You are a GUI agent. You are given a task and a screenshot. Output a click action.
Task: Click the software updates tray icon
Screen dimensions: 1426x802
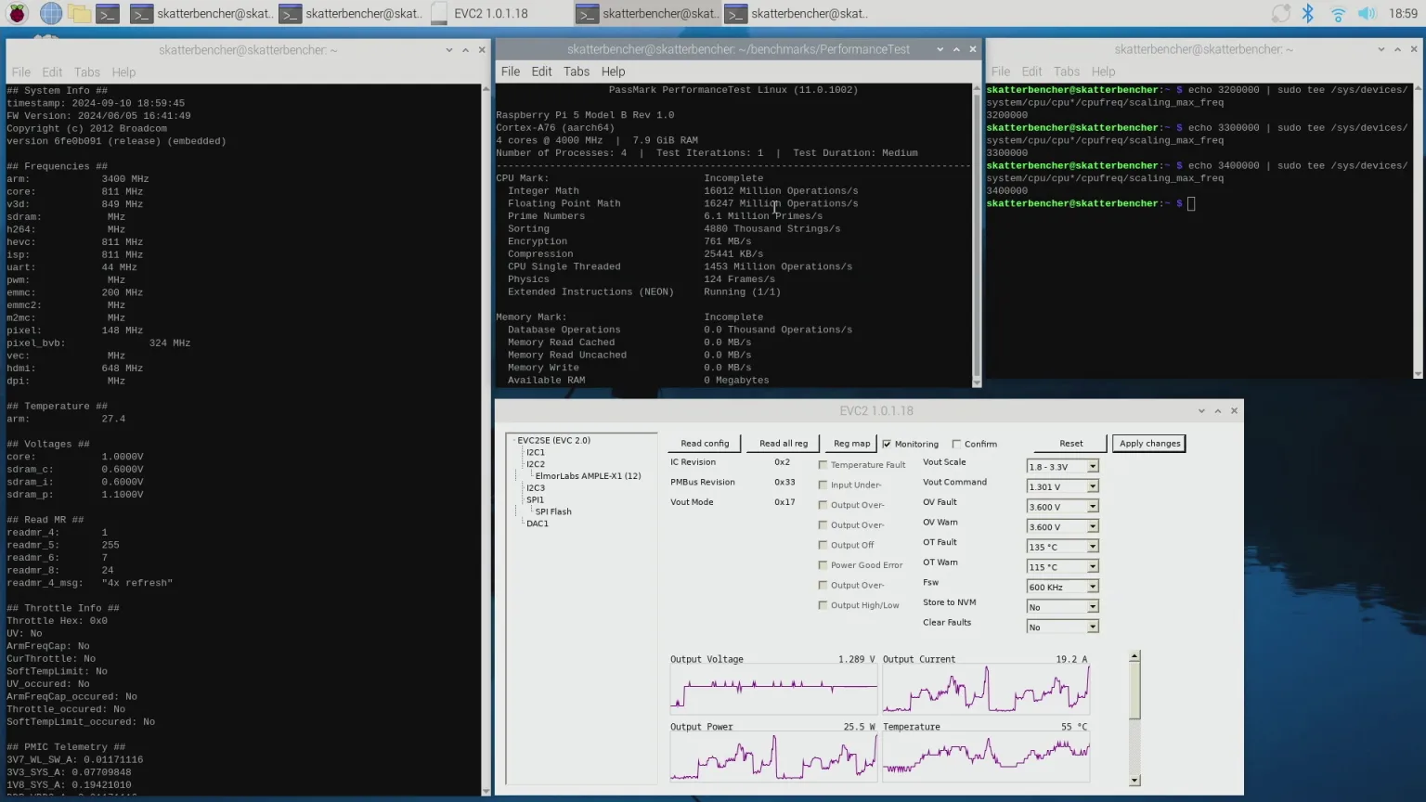[x=1281, y=13]
